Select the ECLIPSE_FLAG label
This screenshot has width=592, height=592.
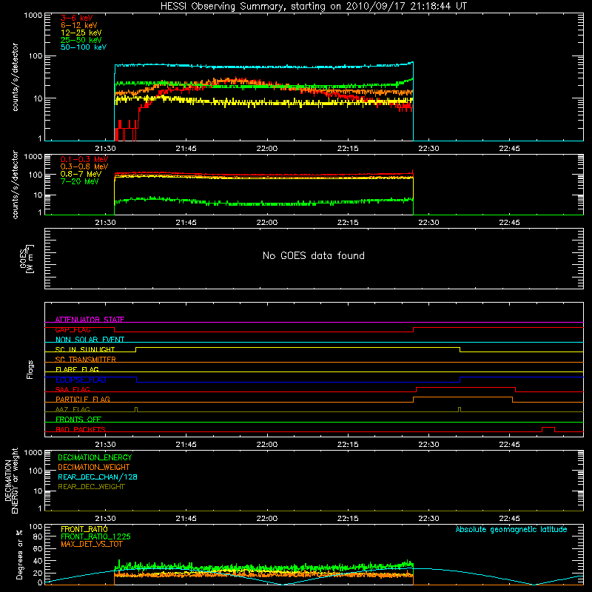coord(81,380)
